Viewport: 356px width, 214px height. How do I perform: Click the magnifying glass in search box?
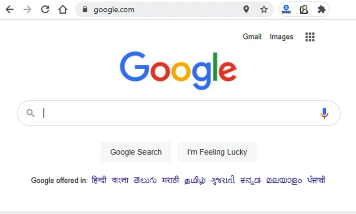(x=30, y=113)
